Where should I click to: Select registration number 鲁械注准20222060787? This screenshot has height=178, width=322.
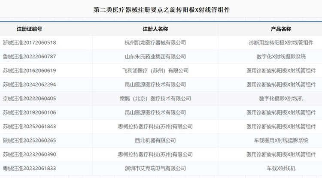point(29,57)
